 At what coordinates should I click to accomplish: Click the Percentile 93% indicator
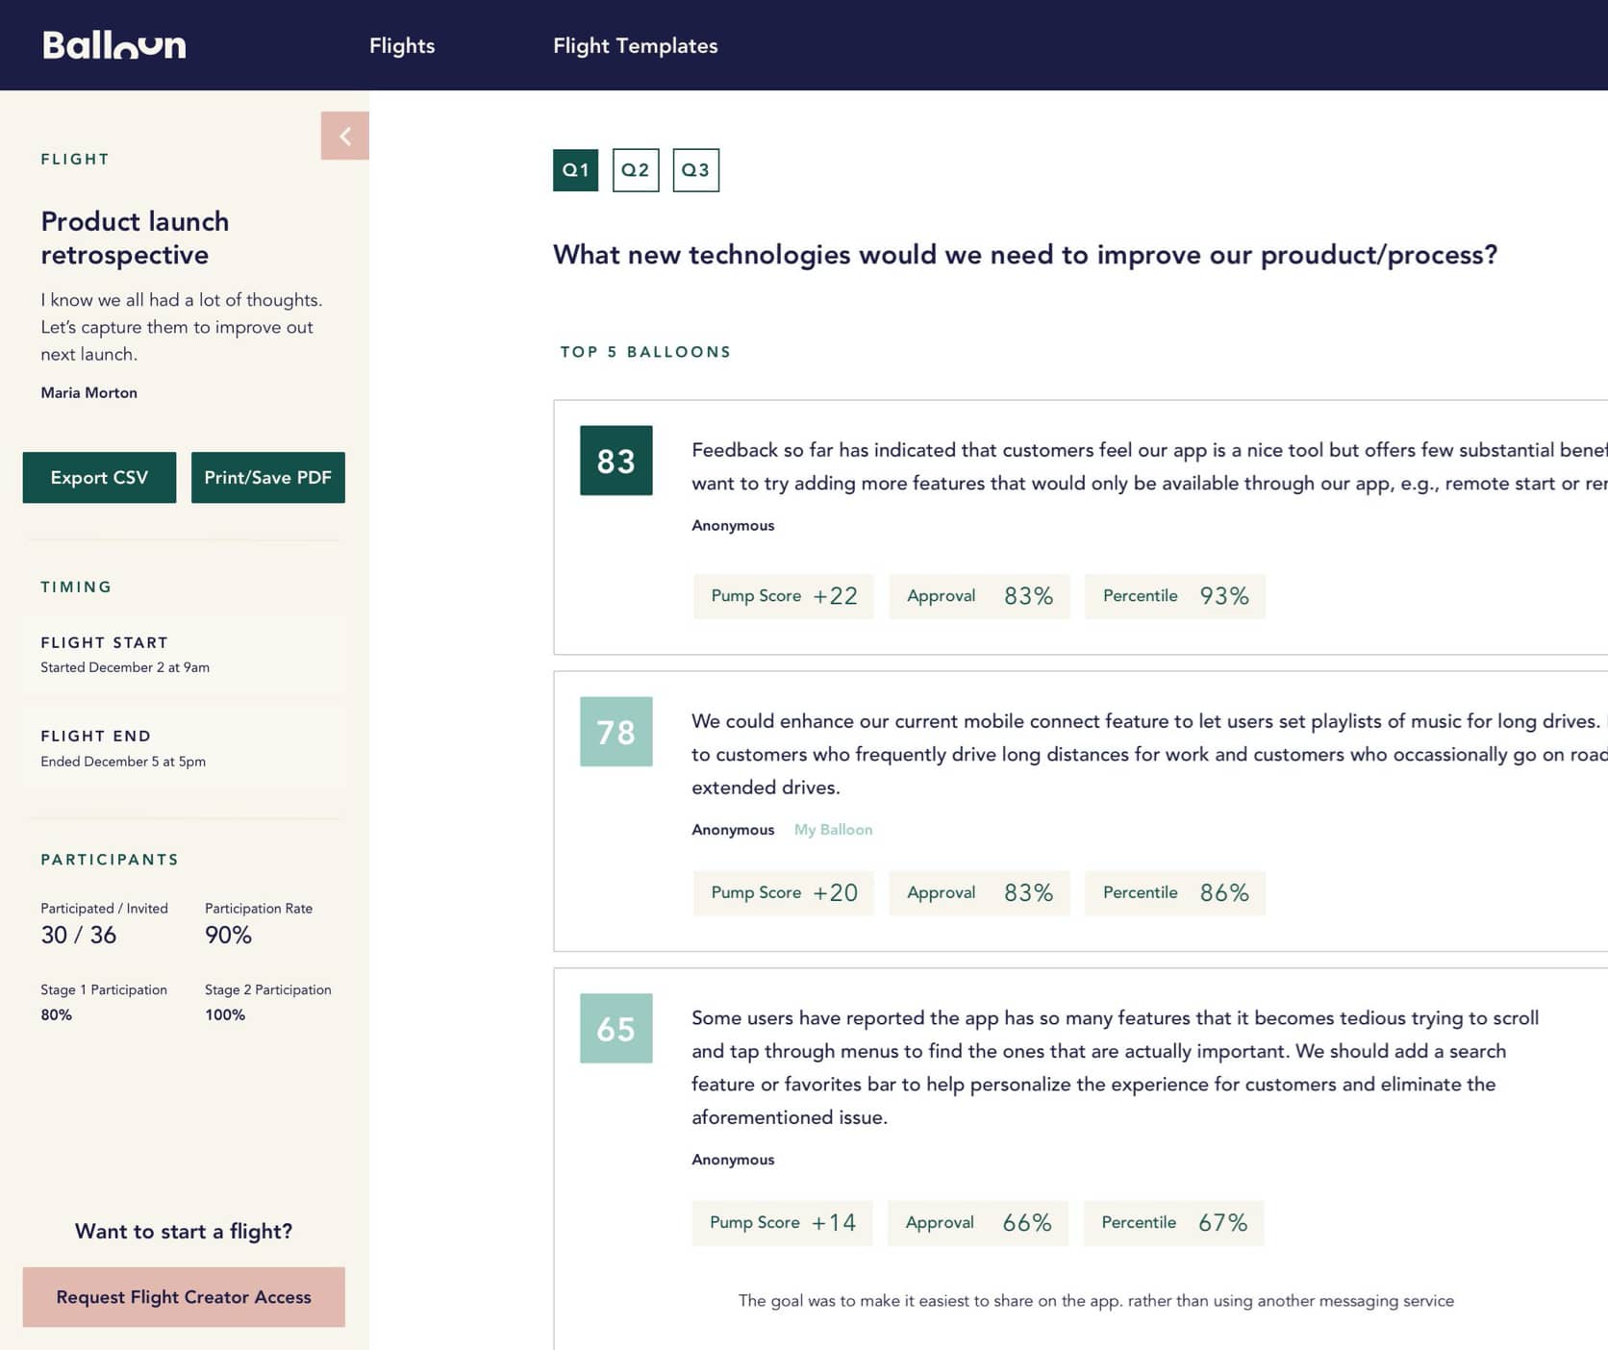pos(1174,596)
